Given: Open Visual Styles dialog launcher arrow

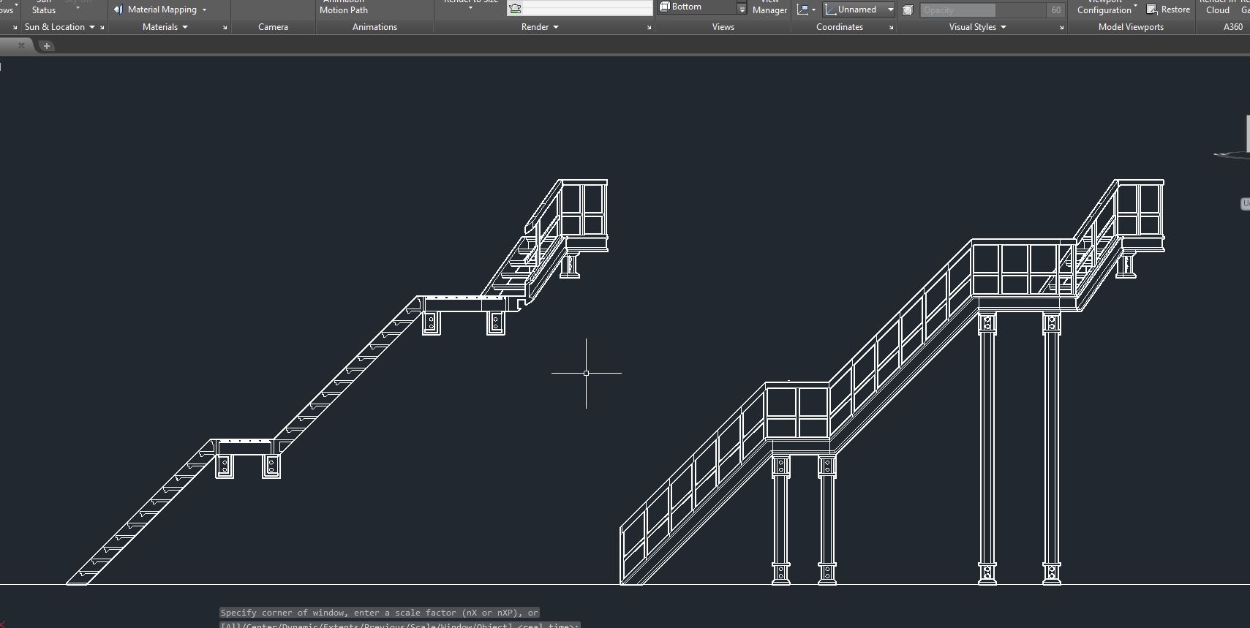Looking at the screenshot, I should click(x=1061, y=28).
